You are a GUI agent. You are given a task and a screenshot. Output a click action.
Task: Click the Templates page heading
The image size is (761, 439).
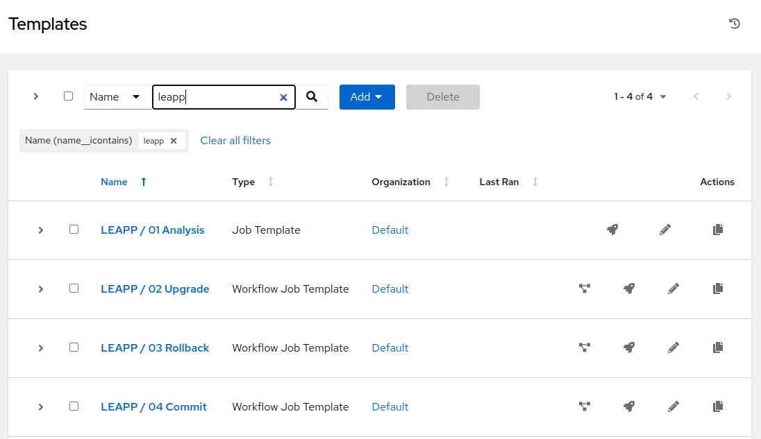click(x=47, y=24)
